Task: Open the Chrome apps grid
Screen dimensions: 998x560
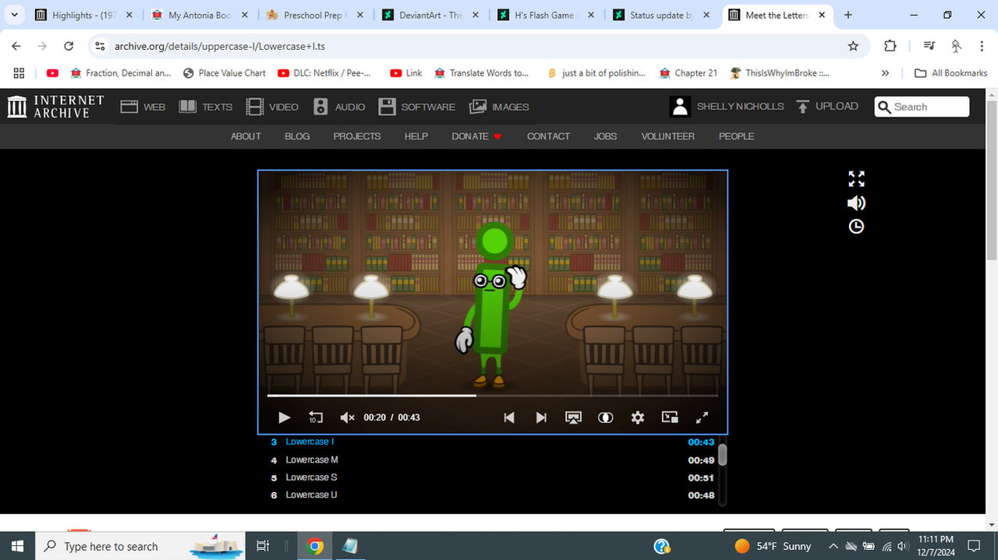Action: (19, 73)
